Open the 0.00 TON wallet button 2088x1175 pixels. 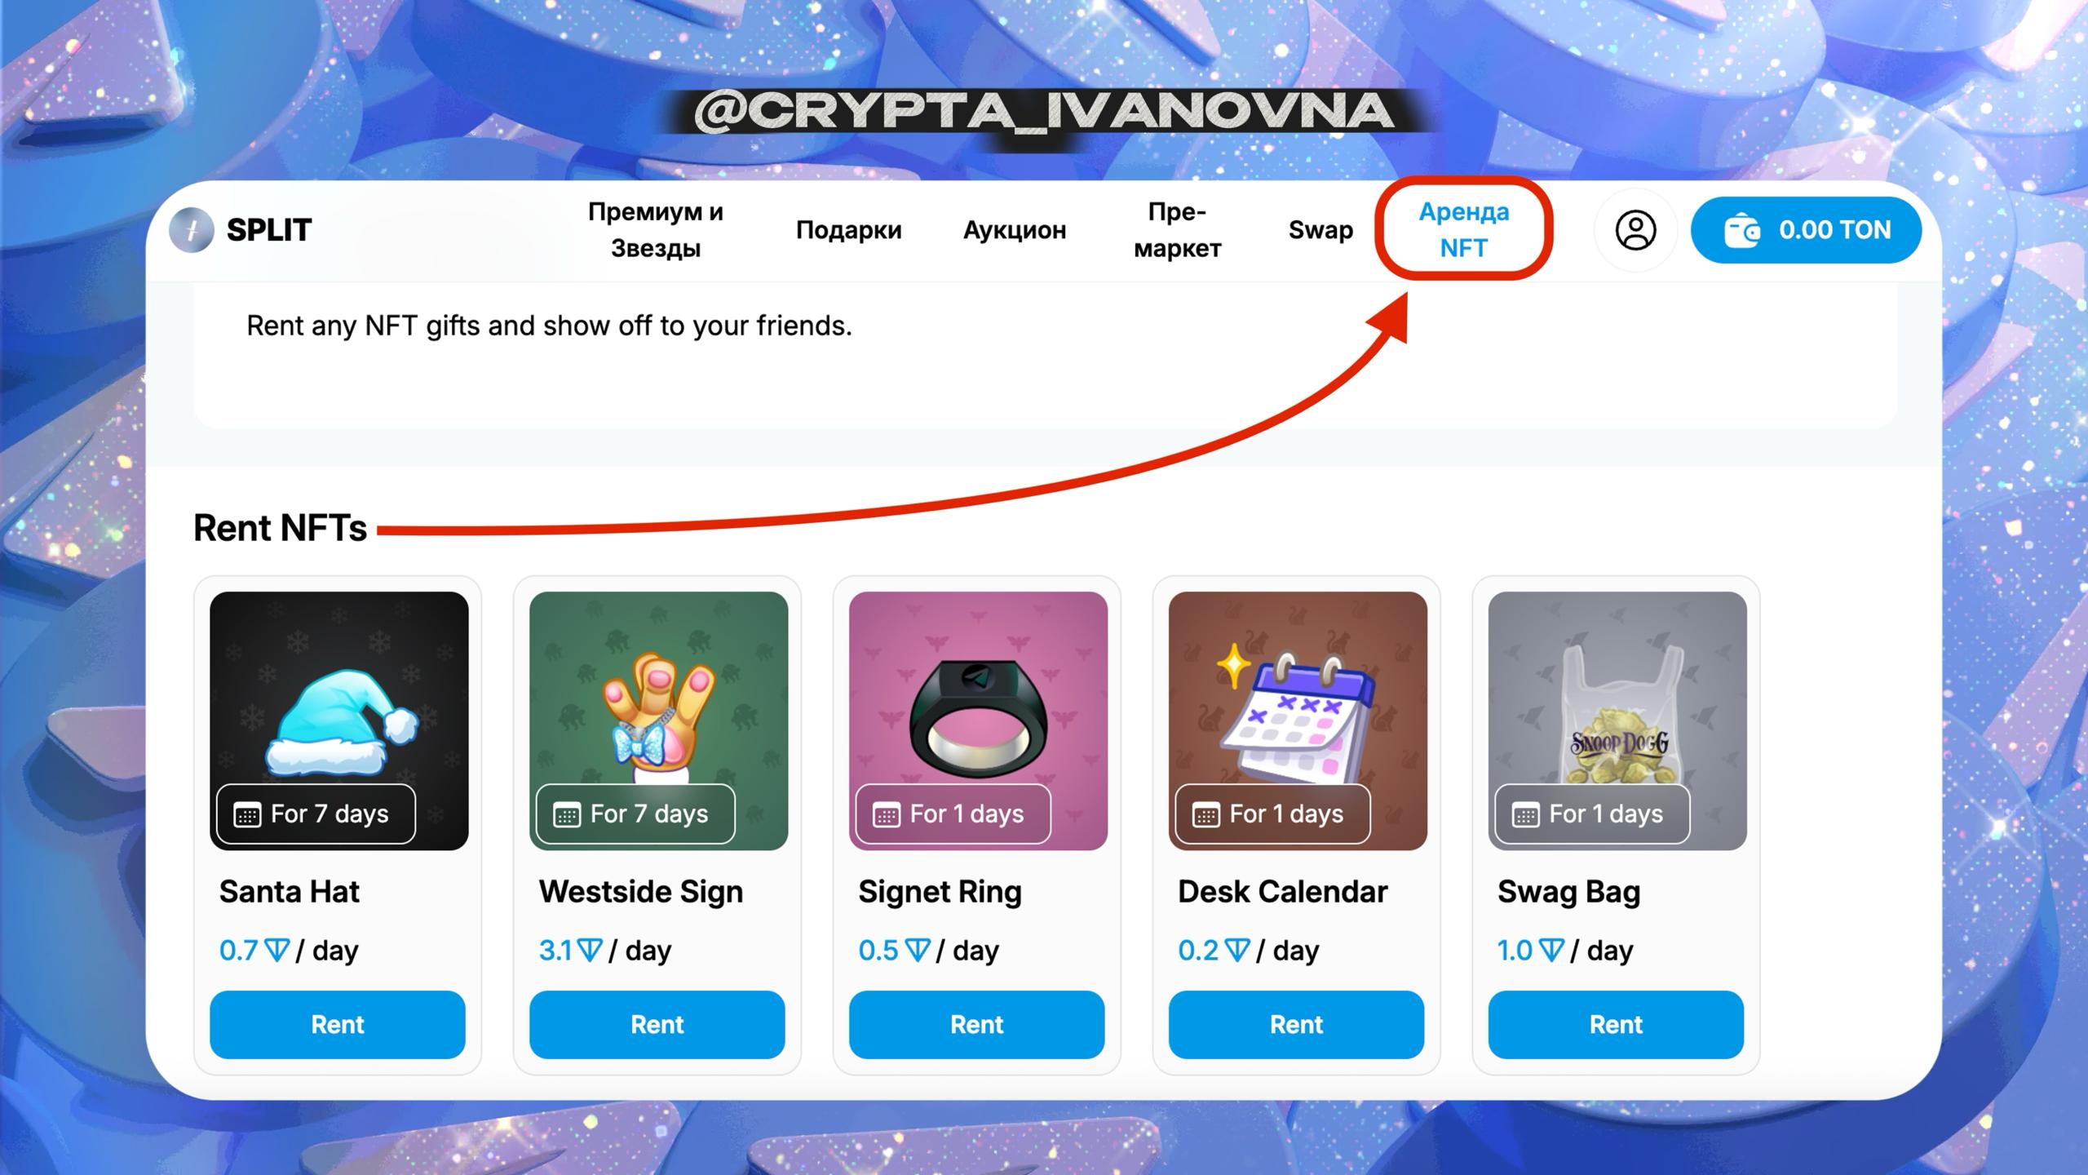[x=1806, y=230]
